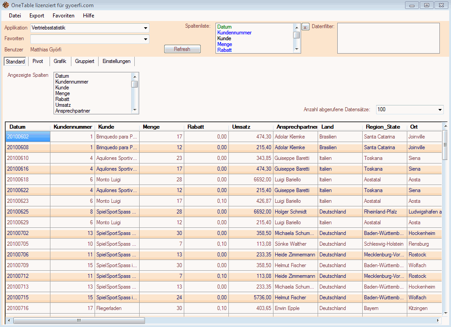
Task: Open the Applikation dropdown
Action: coord(145,28)
